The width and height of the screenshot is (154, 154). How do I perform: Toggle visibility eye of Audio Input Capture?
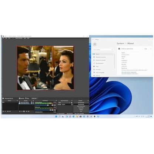click(x=32, y=102)
